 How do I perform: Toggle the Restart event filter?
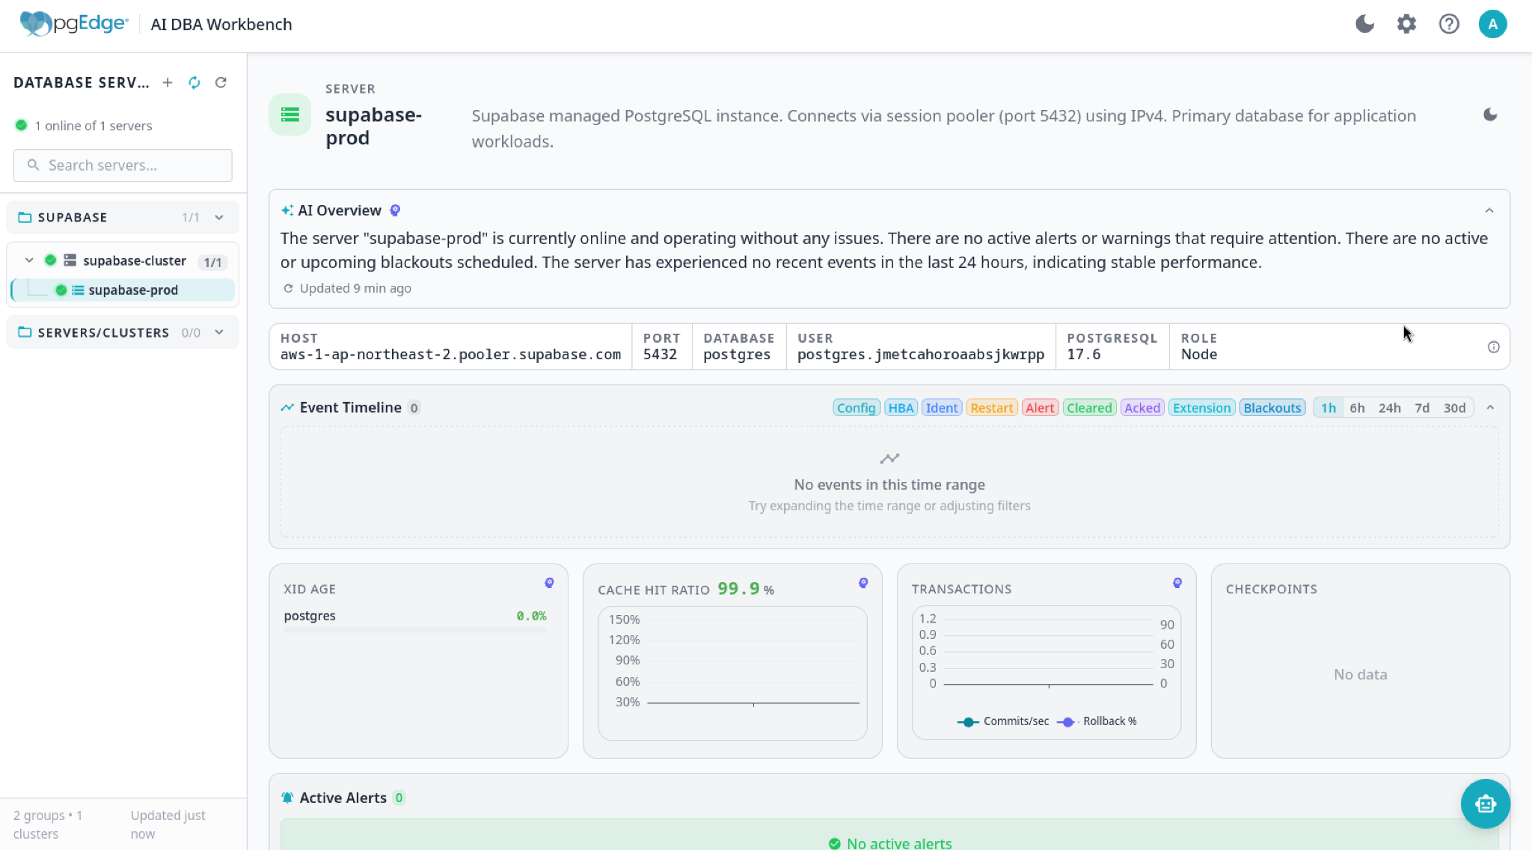click(x=992, y=408)
